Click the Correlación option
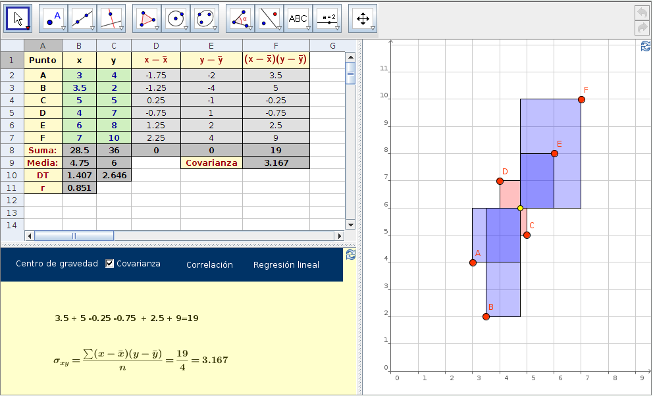Image resolution: width=653 pixels, height=396 pixels. click(209, 265)
